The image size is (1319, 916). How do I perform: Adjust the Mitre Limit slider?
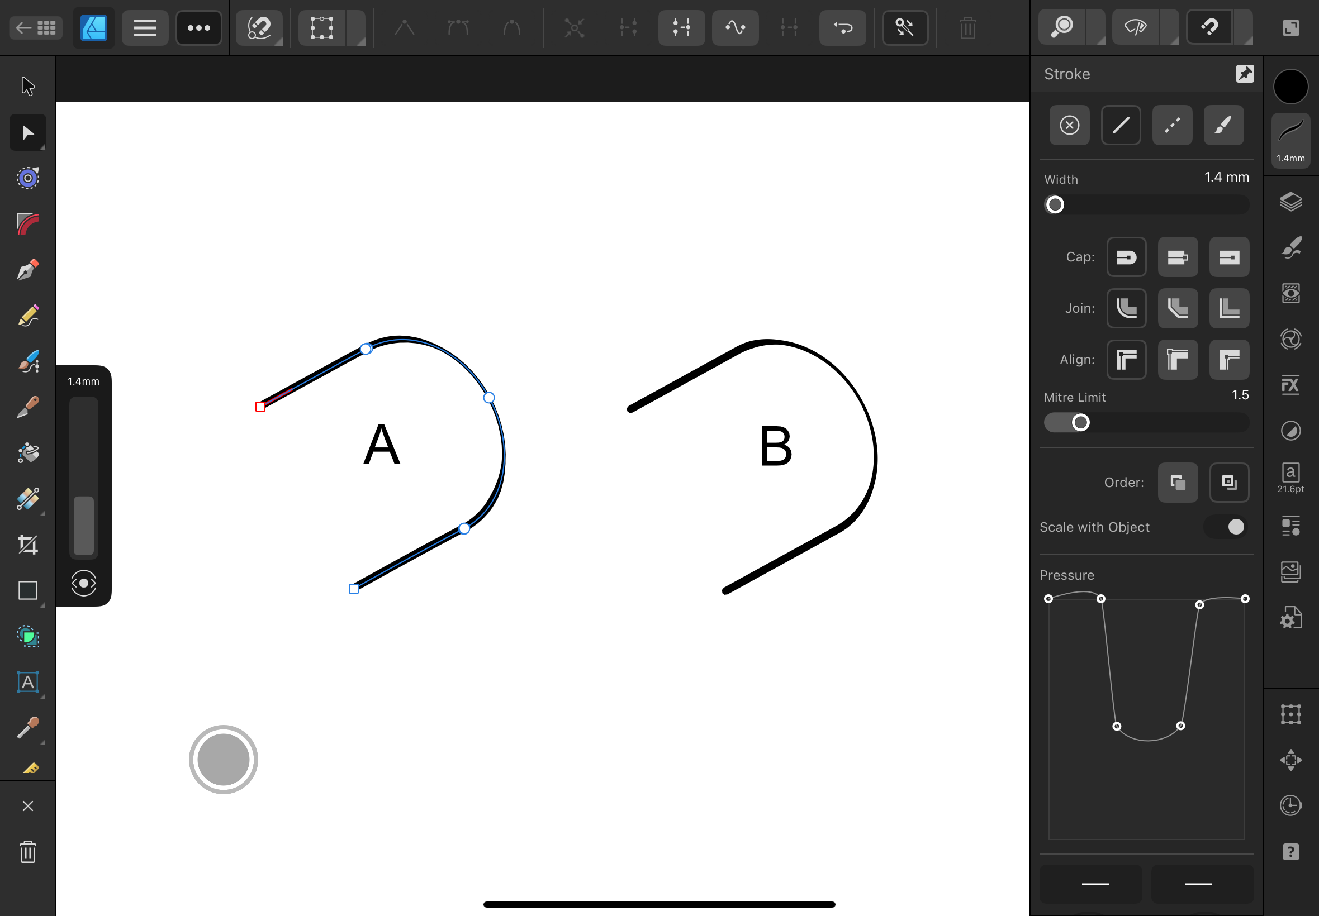click(1146, 423)
